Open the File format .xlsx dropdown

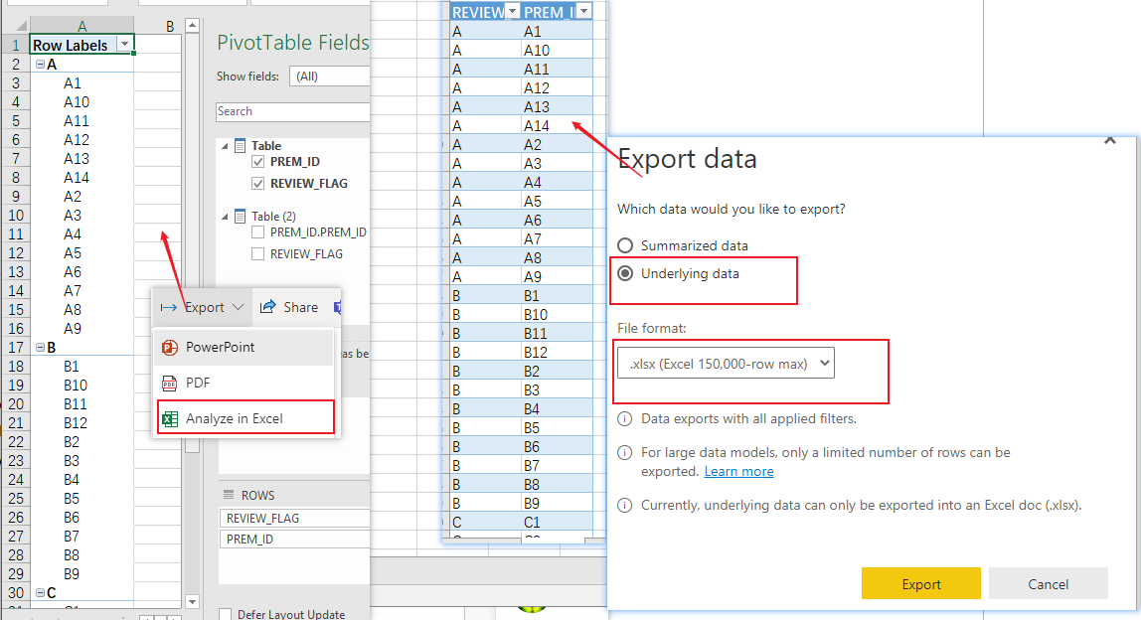(x=726, y=363)
